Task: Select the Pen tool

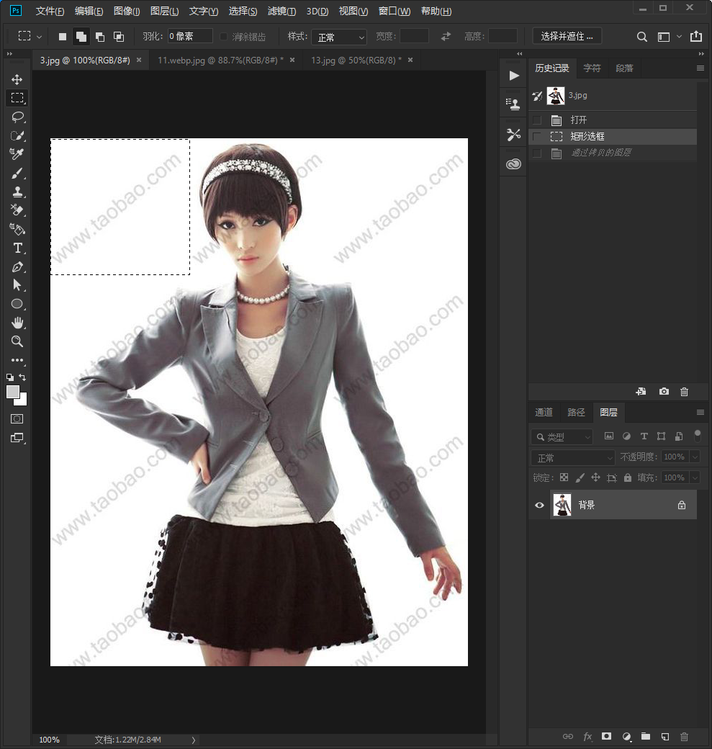Action: [x=17, y=267]
